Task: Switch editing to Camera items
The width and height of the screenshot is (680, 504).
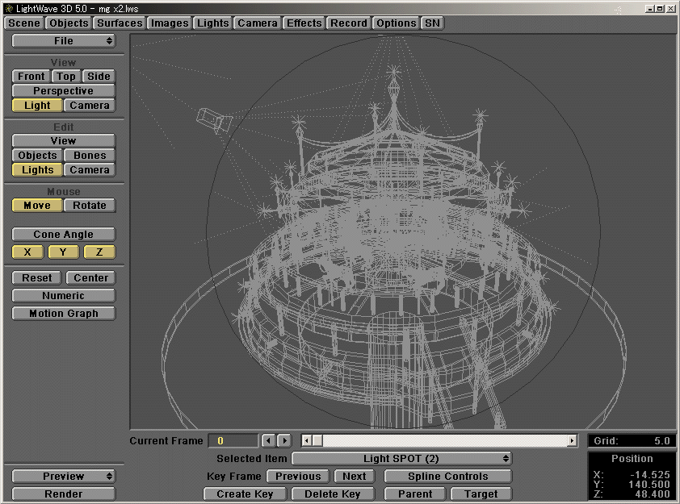Action: click(x=89, y=169)
